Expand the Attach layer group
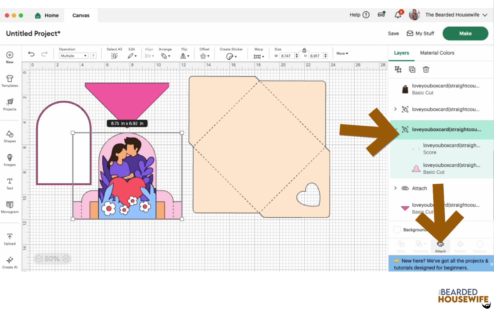Screen dimensions: 494x314 395,188
